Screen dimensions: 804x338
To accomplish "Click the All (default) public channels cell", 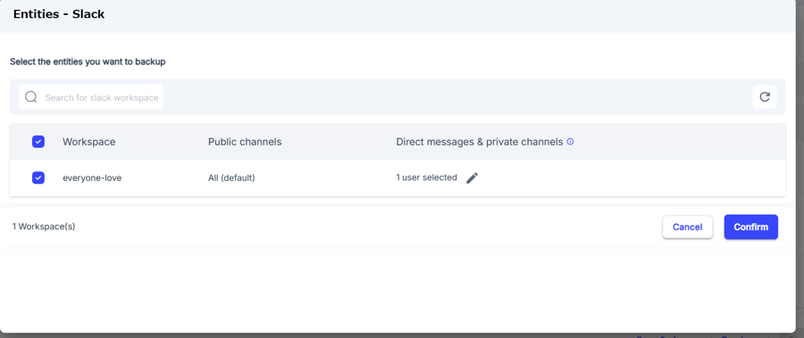I will tap(231, 178).
